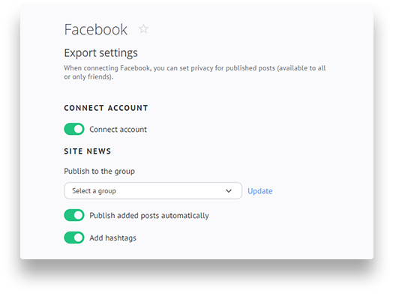Click the CONNECT ACCOUNT section heading
Viewport: 393px width, 296px height.
pyautogui.click(x=106, y=108)
